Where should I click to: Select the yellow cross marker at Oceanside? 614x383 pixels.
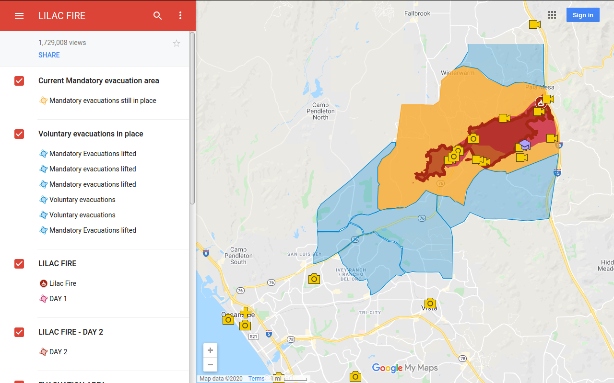[x=246, y=313]
